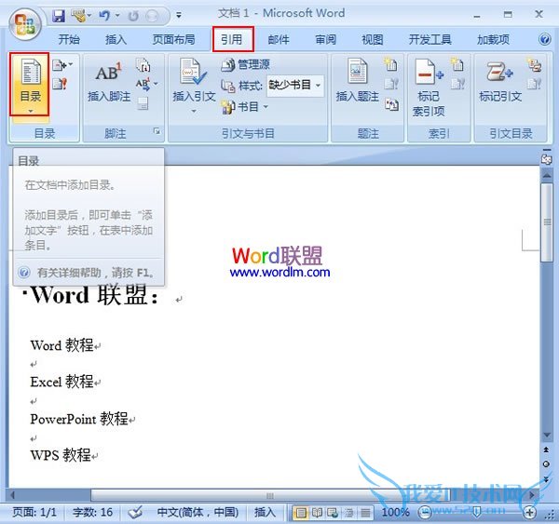
Task: Click 标记引文 button
Action: (x=499, y=82)
